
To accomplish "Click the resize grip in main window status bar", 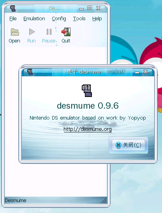I will coord(104,201).
